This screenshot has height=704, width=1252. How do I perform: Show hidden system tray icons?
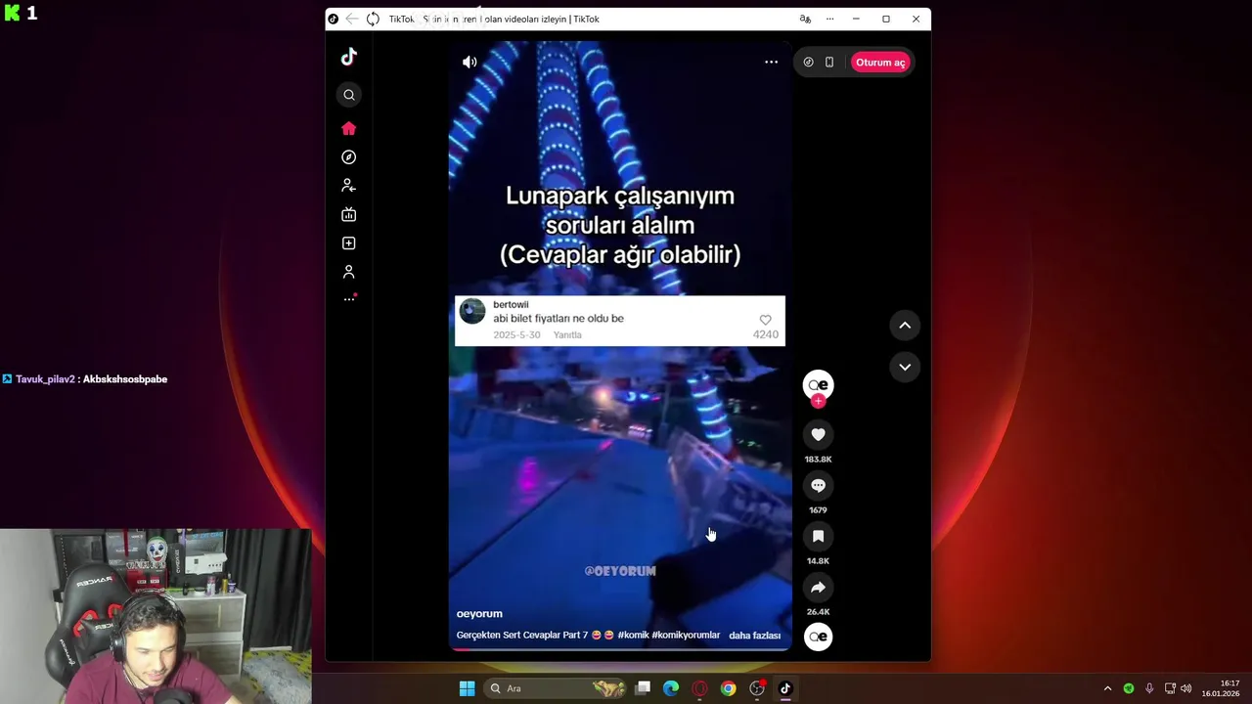click(1107, 688)
